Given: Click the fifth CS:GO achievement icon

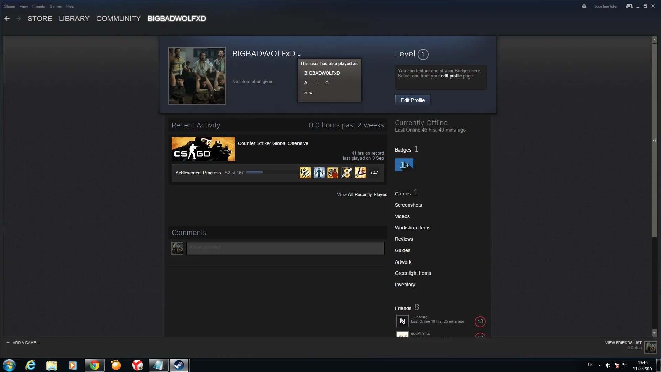Looking at the screenshot, I should [x=360, y=173].
